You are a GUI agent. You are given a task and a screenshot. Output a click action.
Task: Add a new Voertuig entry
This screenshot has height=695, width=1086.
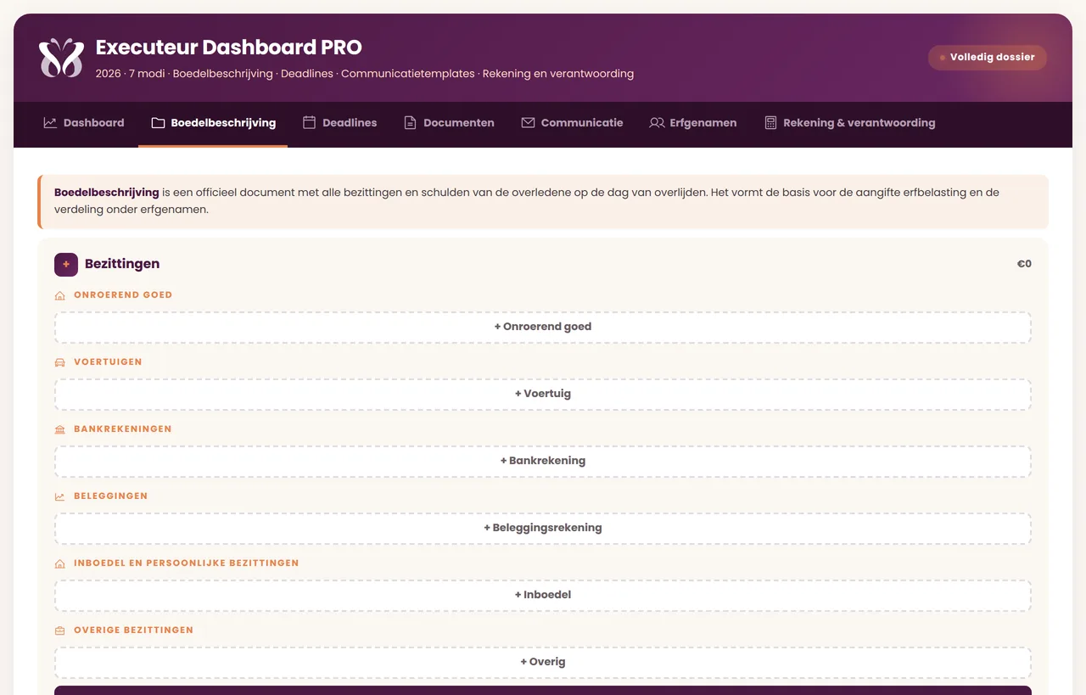pos(543,394)
